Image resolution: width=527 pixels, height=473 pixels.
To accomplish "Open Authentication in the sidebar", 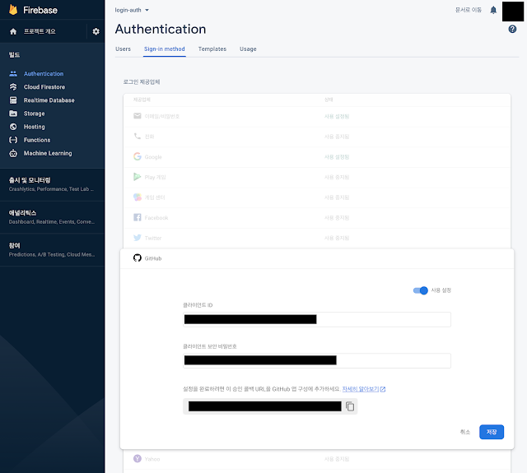I will click(x=44, y=73).
